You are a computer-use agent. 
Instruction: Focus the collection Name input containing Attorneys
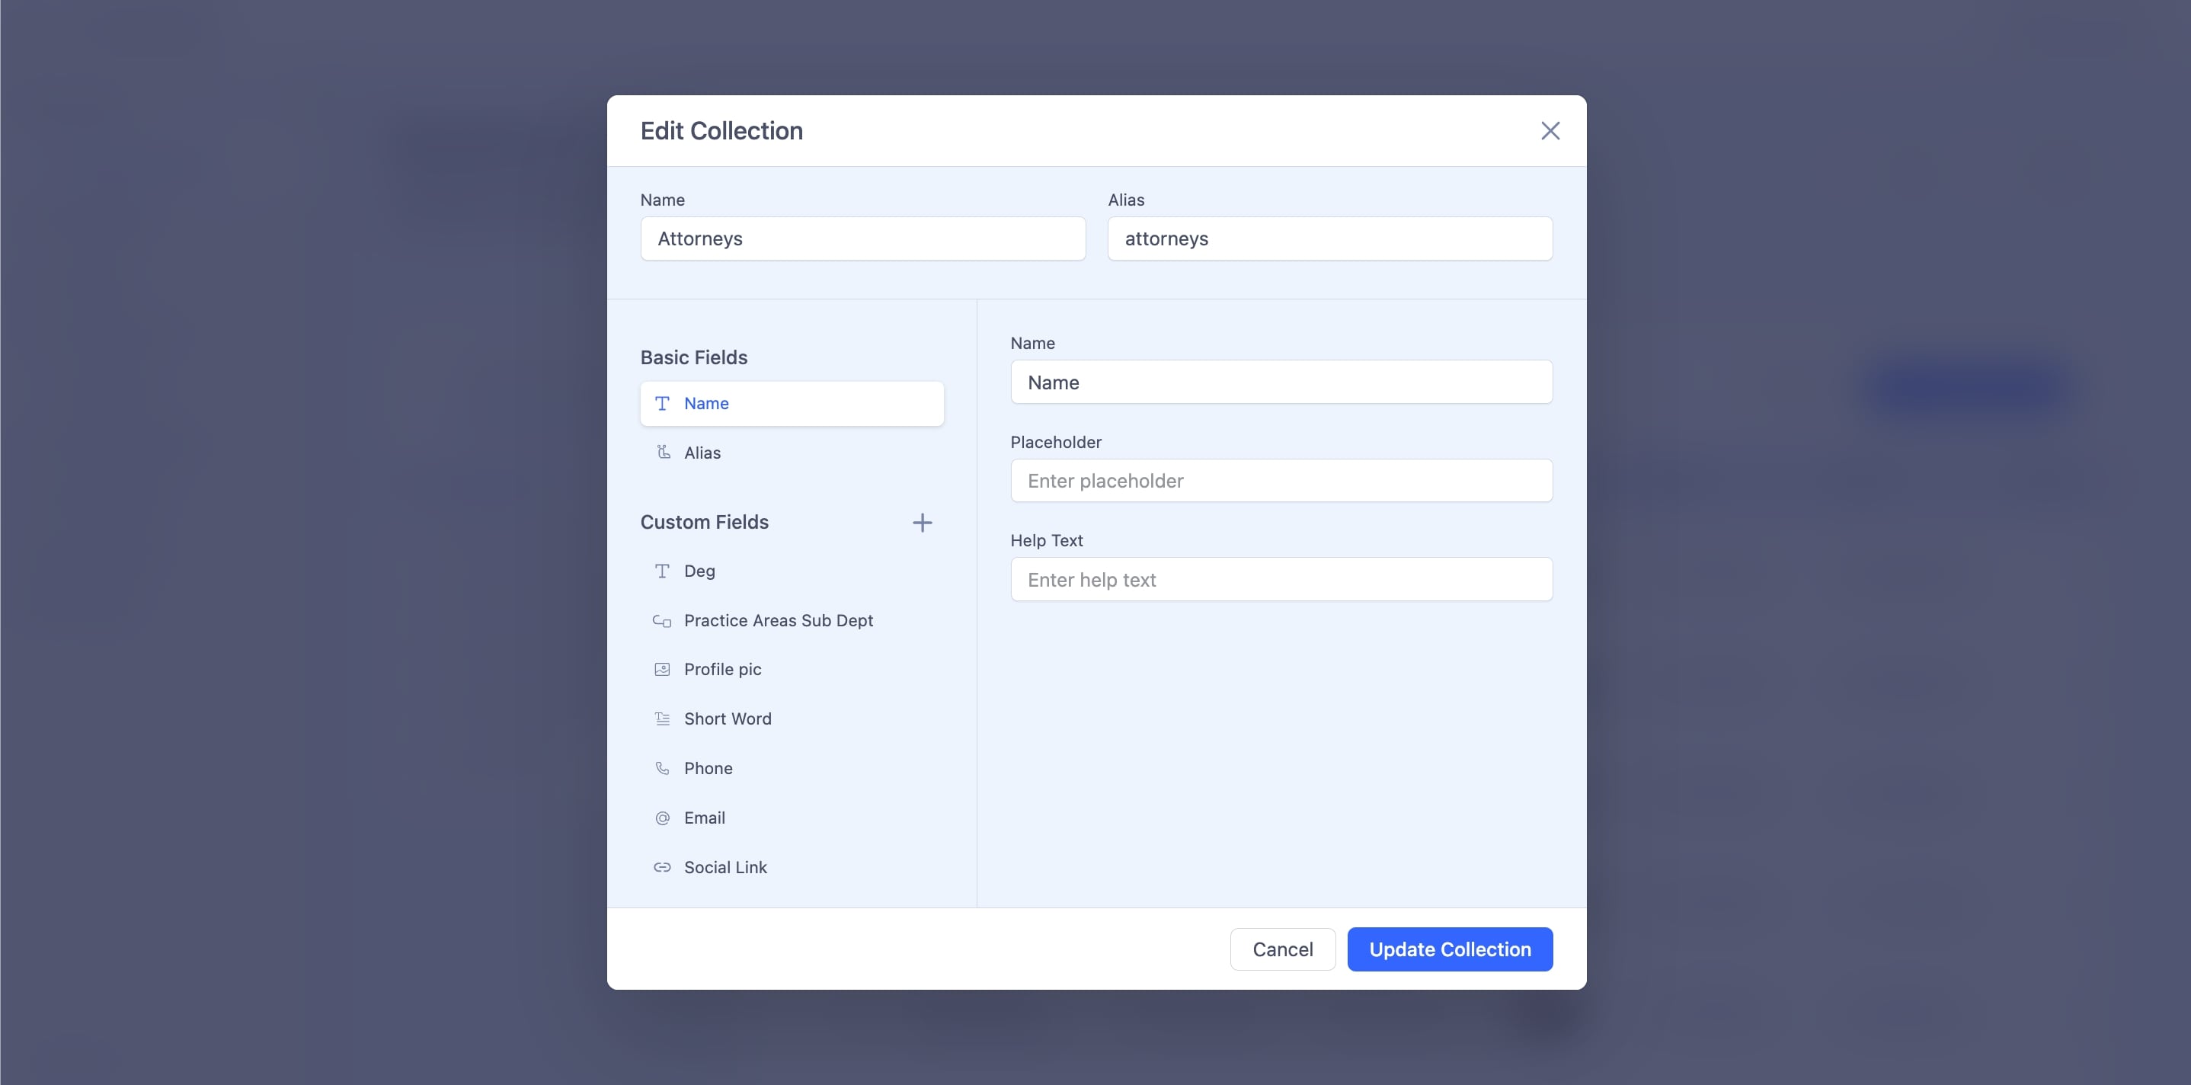tap(862, 239)
